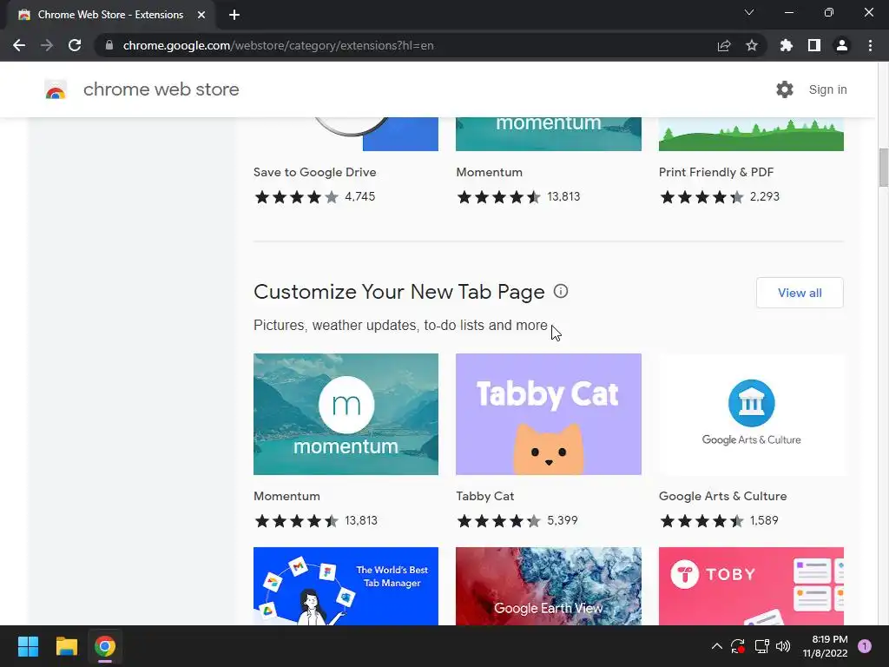Screen dimensions: 889x667
Task: Close the Chrome Web Store tab
Action: tap(201, 15)
